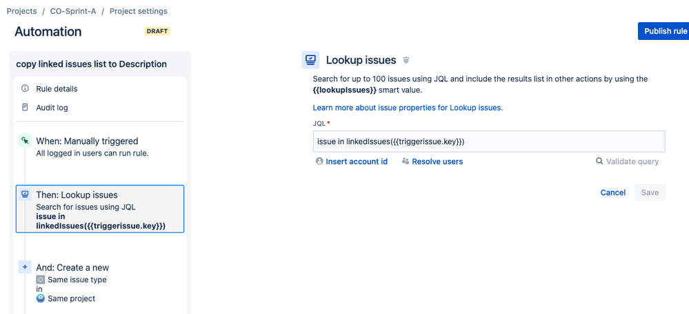This screenshot has height=314, width=689.
Task: Click the Same project avatar icon
Action: click(41, 299)
